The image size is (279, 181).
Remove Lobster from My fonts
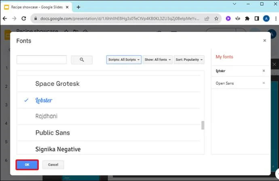[264, 71]
